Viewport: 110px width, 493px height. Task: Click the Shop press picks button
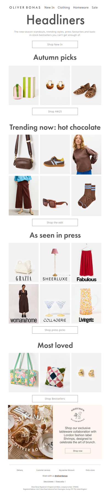point(55,330)
